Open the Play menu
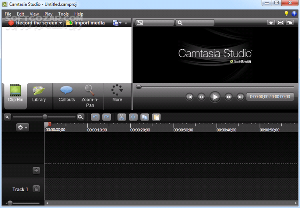The image size is (300, 208). [x=48, y=14]
